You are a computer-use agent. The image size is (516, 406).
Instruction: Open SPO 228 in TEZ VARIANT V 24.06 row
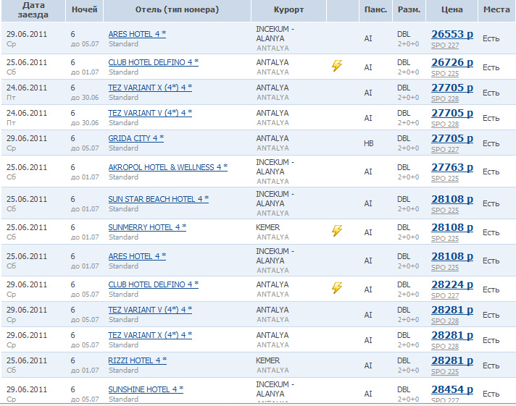coord(445,124)
